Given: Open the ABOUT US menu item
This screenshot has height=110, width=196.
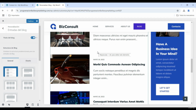Looking at the screenshot, I should [x=125, y=27].
